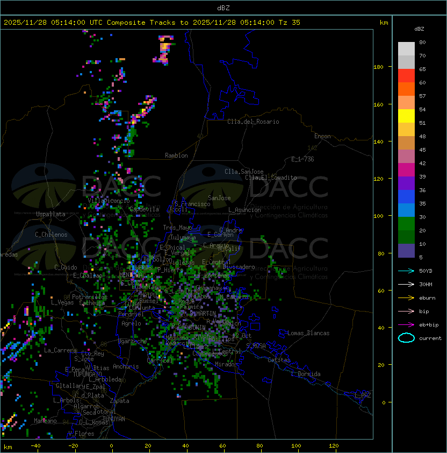Pick the light gray 70–80 dBZ swatch

[406, 49]
